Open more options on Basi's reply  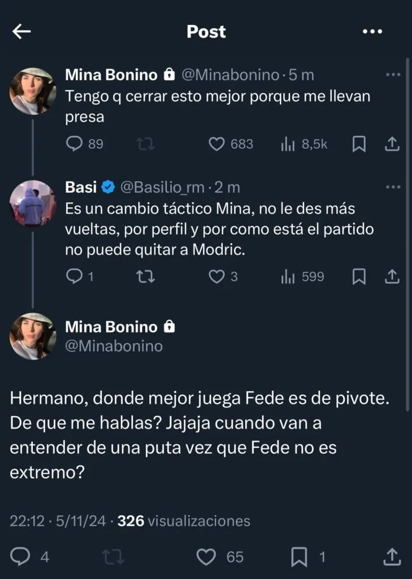tap(392, 187)
